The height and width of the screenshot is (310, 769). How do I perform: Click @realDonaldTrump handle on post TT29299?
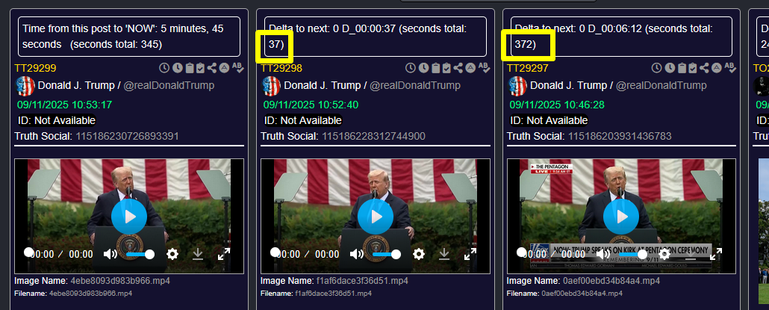point(169,85)
